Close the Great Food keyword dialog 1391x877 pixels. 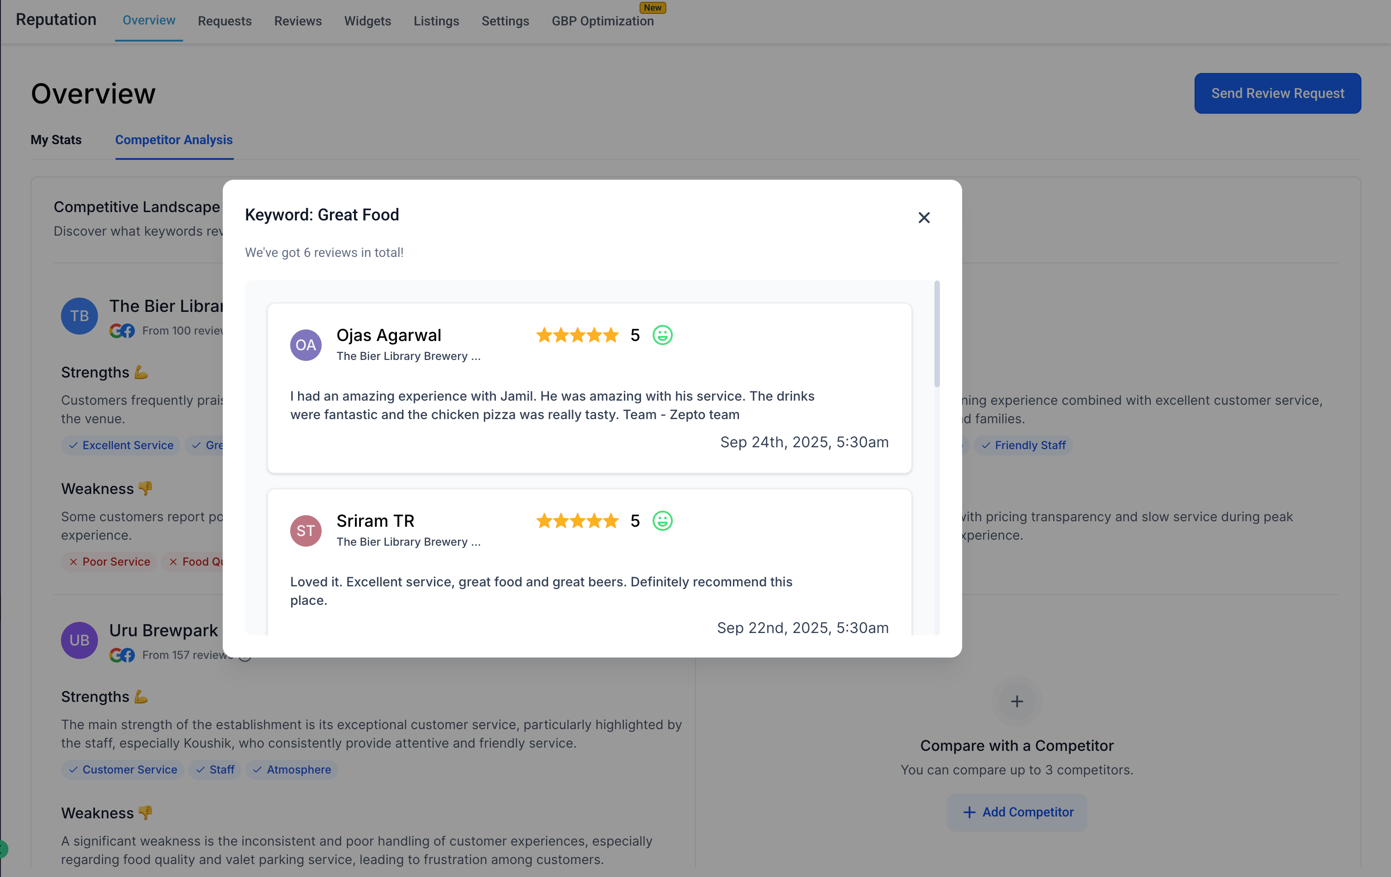(924, 217)
